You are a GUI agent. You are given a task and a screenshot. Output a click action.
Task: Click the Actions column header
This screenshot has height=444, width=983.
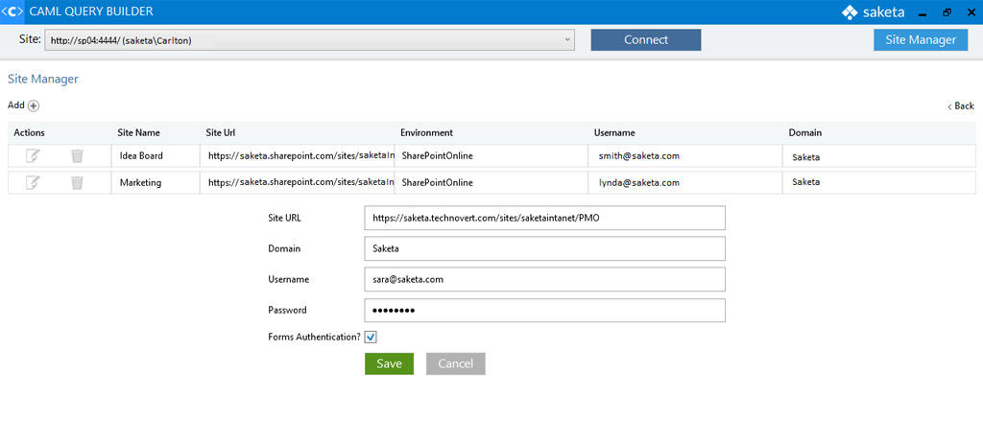pyautogui.click(x=30, y=132)
